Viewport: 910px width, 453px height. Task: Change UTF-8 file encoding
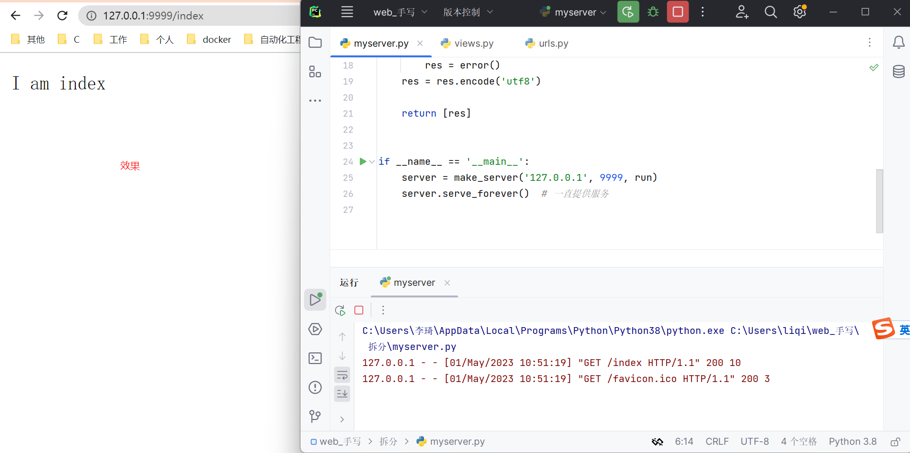755,441
